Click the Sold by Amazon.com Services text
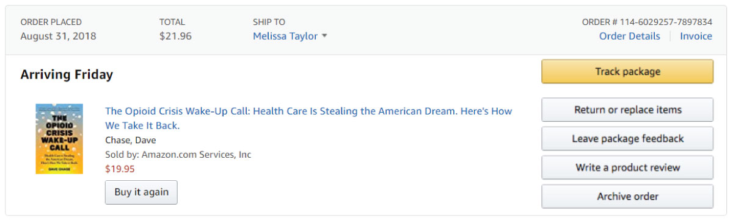This screenshot has height=221, width=733. [x=178, y=155]
